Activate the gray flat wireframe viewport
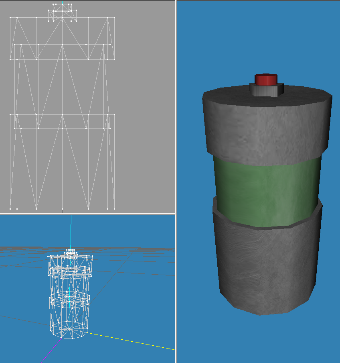 pos(87,106)
